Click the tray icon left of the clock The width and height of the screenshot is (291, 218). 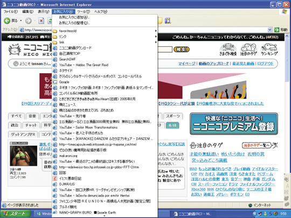tap(276, 214)
